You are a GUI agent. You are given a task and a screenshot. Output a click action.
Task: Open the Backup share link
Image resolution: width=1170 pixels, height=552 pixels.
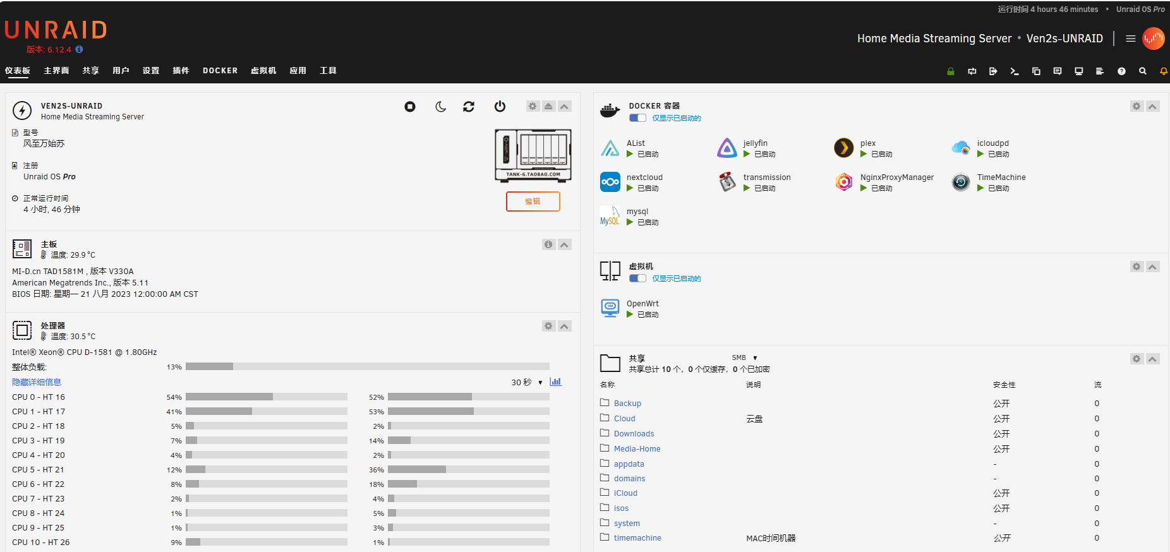[627, 403]
